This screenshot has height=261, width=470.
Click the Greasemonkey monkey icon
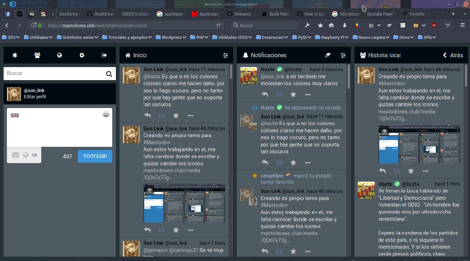click(416, 25)
